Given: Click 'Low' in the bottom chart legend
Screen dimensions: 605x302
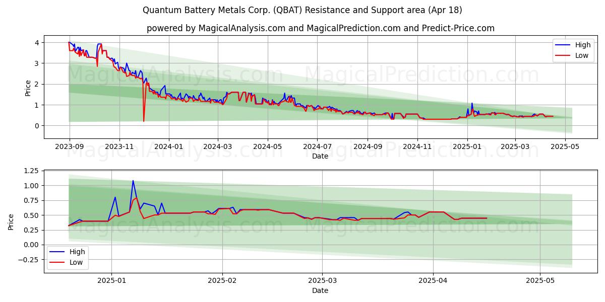Looking at the screenshot, I should tap(77, 262).
